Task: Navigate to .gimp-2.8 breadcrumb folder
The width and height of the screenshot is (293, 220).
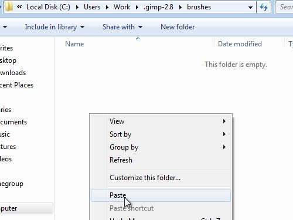Action: pyautogui.click(x=158, y=7)
